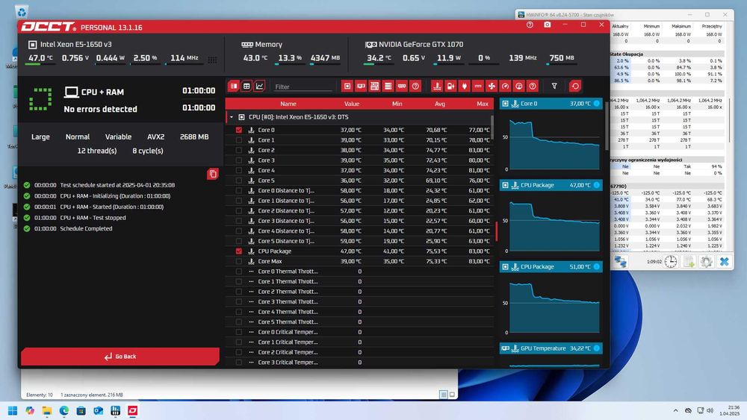Image resolution: width=747 pixels, height=420 pixels.
Task: Toggle the blue dot on Core 0 graph
Action: click(x=596, y=103)
